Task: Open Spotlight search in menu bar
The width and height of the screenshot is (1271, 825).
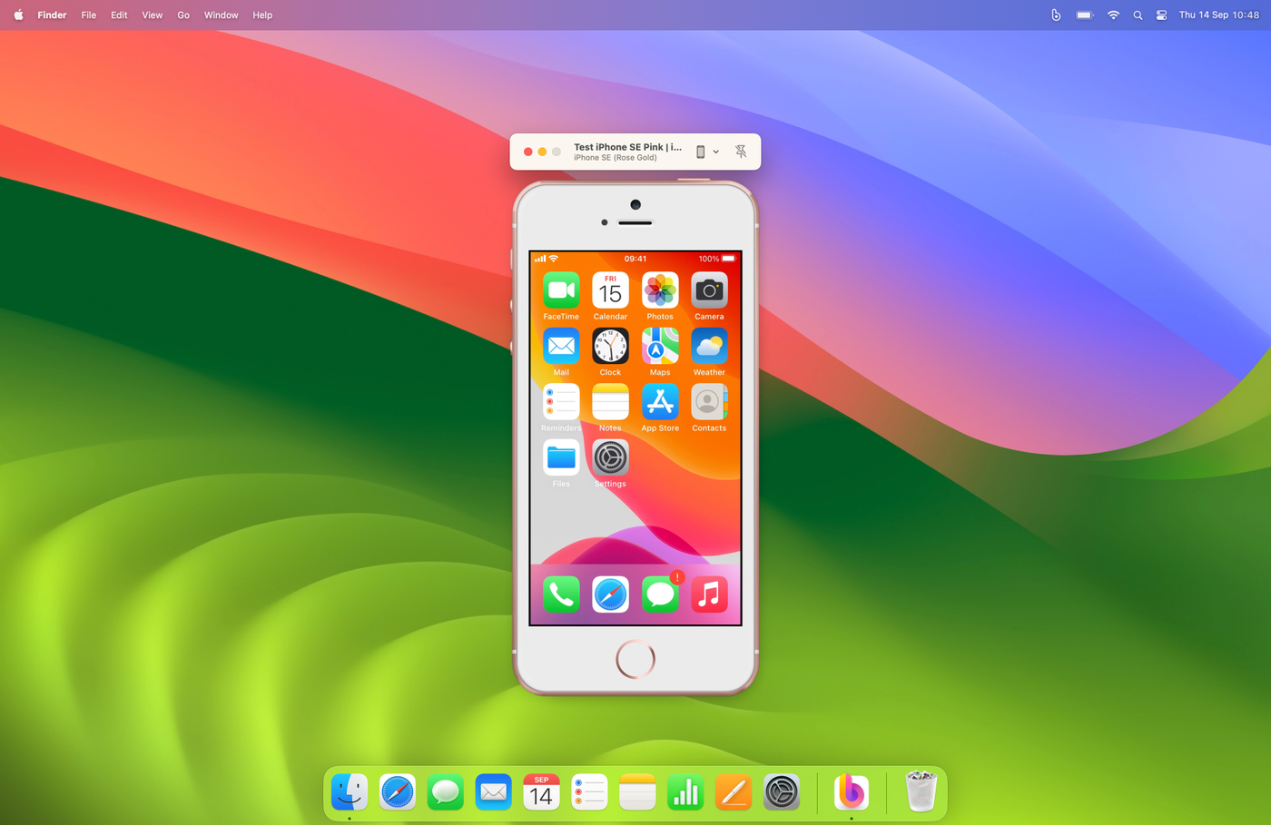Action: [x=1138, y=15]
